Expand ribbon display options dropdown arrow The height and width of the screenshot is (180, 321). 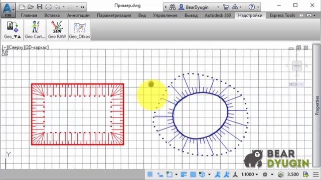(314, 15)
